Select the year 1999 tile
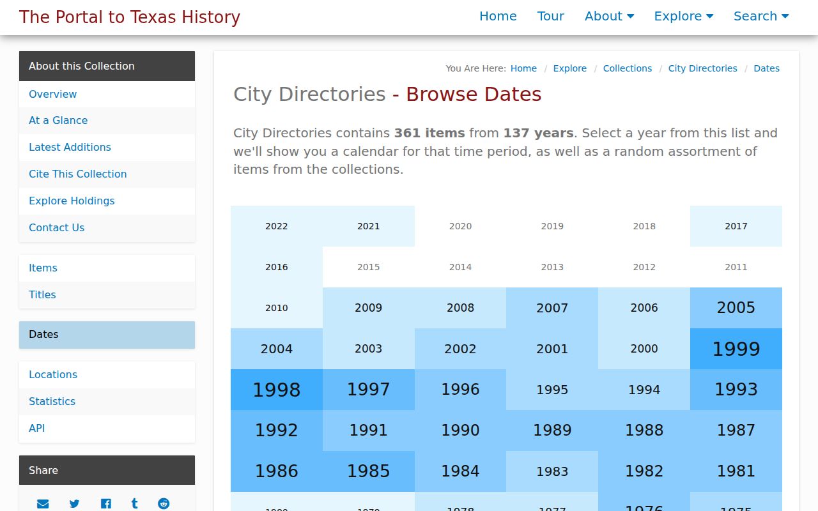Screen dimensions: 818x511 (736, 349)
